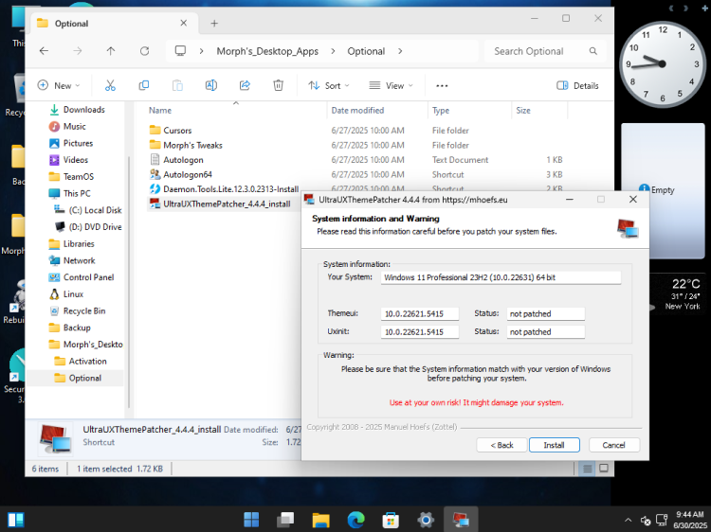
Task: Click the Paste clipboard icon in Explorer toolbar
Action: coord(178,85)
